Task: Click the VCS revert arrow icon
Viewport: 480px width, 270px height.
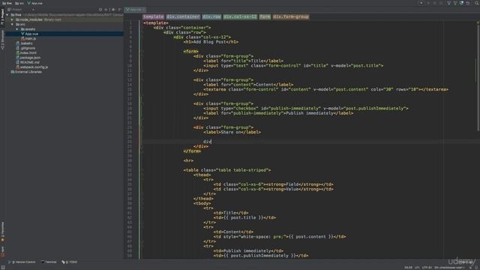Action: [468, 3]
